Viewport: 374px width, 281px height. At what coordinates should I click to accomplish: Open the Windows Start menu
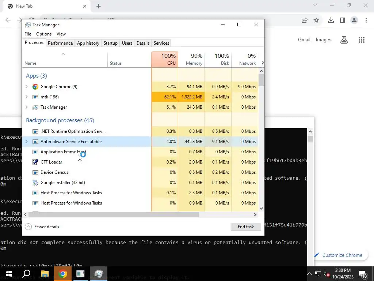click(x=9, y=274)
